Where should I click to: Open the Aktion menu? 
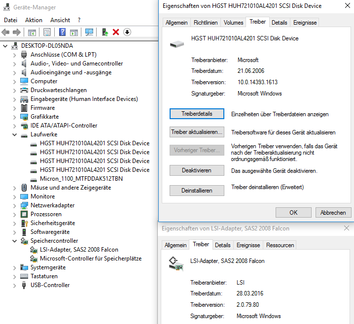coord(34,20)
